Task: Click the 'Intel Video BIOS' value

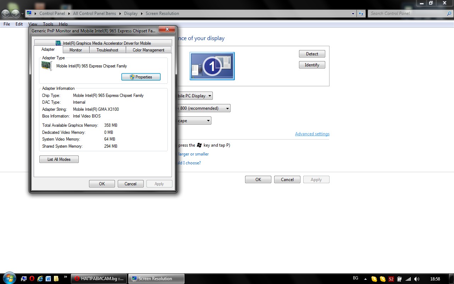Action: (87, 116)
